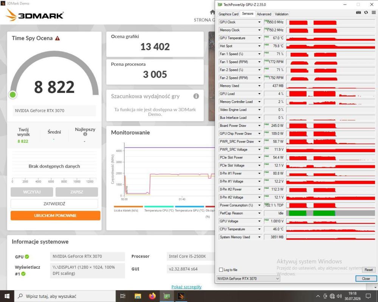Open the Memory Used sensor dropdown
The width and height of the screenshot is (378, 302).
point(259,86)
